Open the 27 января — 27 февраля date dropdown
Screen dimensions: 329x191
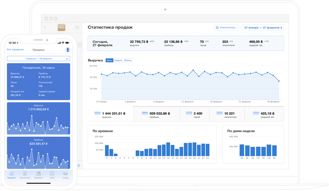click(x=263, y=28)
